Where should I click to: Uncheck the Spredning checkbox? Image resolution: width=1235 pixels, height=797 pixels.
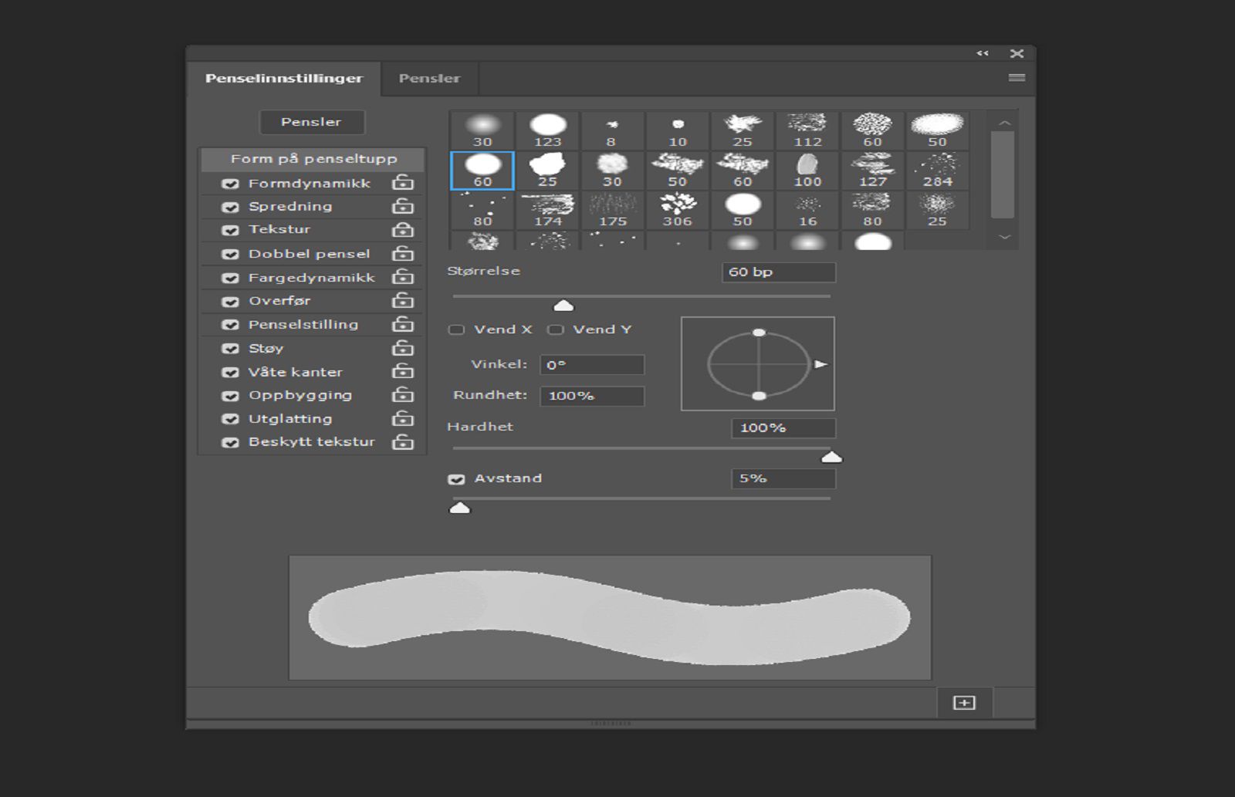(x=230, y=207)
